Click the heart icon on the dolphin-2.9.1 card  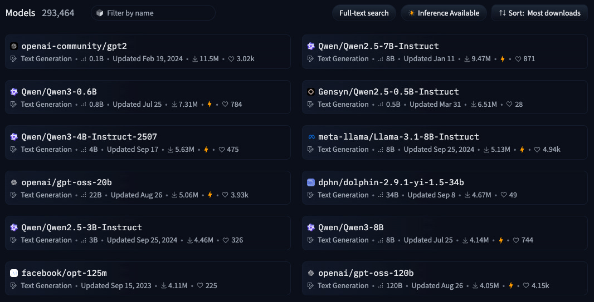point(504,195)
